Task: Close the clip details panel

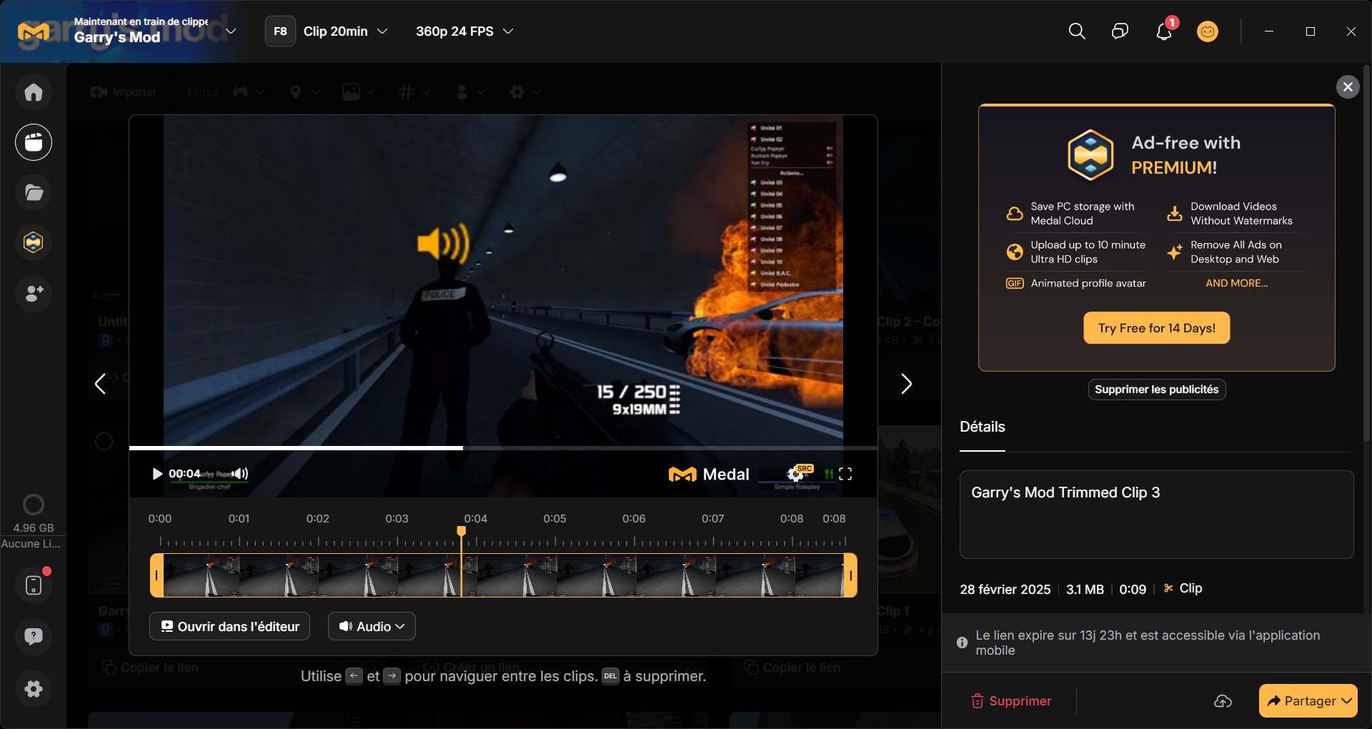Action: coord(1348,87)
